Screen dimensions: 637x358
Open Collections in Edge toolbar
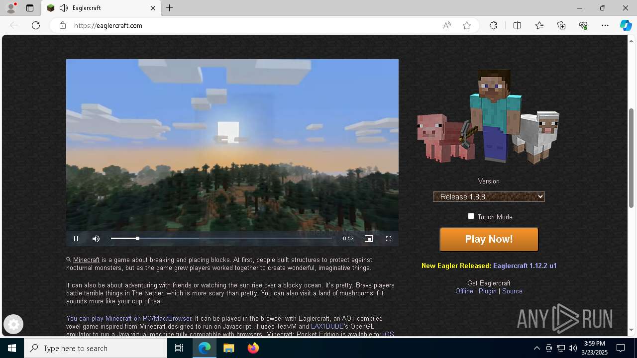[561, 25]
